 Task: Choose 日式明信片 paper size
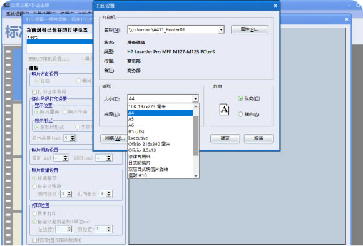tap(160, 163)
